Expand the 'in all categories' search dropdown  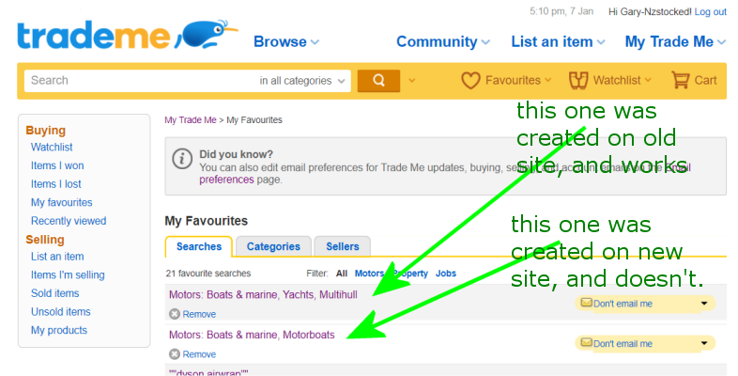[304, 81]
